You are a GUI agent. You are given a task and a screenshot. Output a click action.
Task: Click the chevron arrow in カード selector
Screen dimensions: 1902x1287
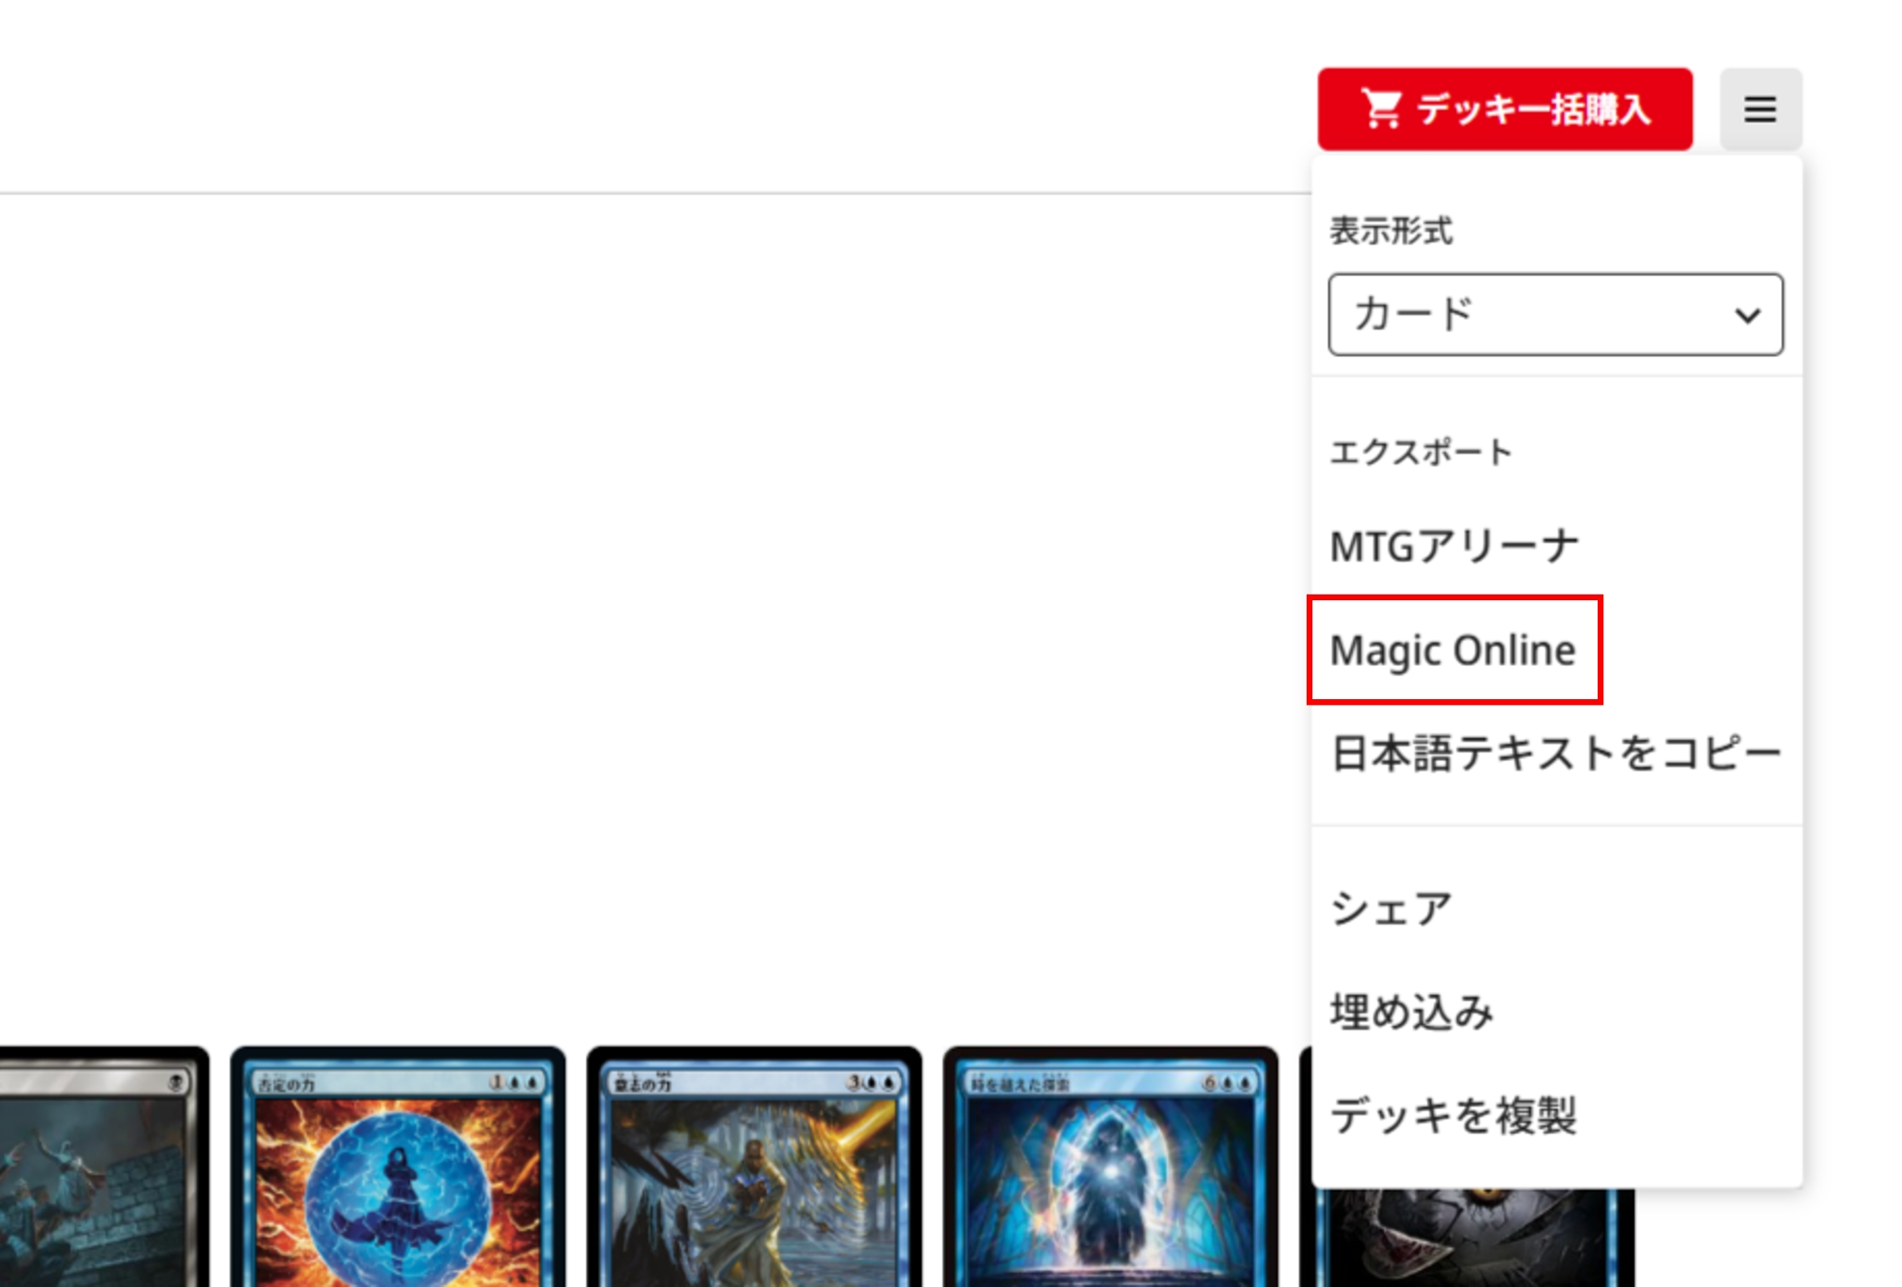(x=1747, y=316)
